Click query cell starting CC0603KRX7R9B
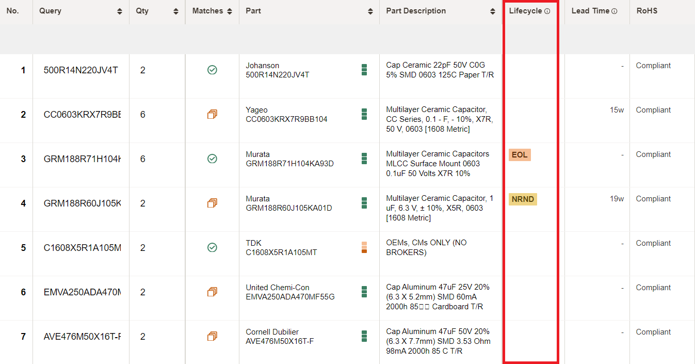The image size is (695, 364). coord(82,115)
